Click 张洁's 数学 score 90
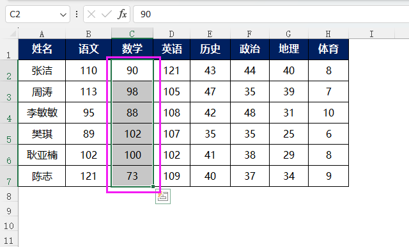Screen dimensions: 409x247 pyautogui.click(x=132, y=70)
